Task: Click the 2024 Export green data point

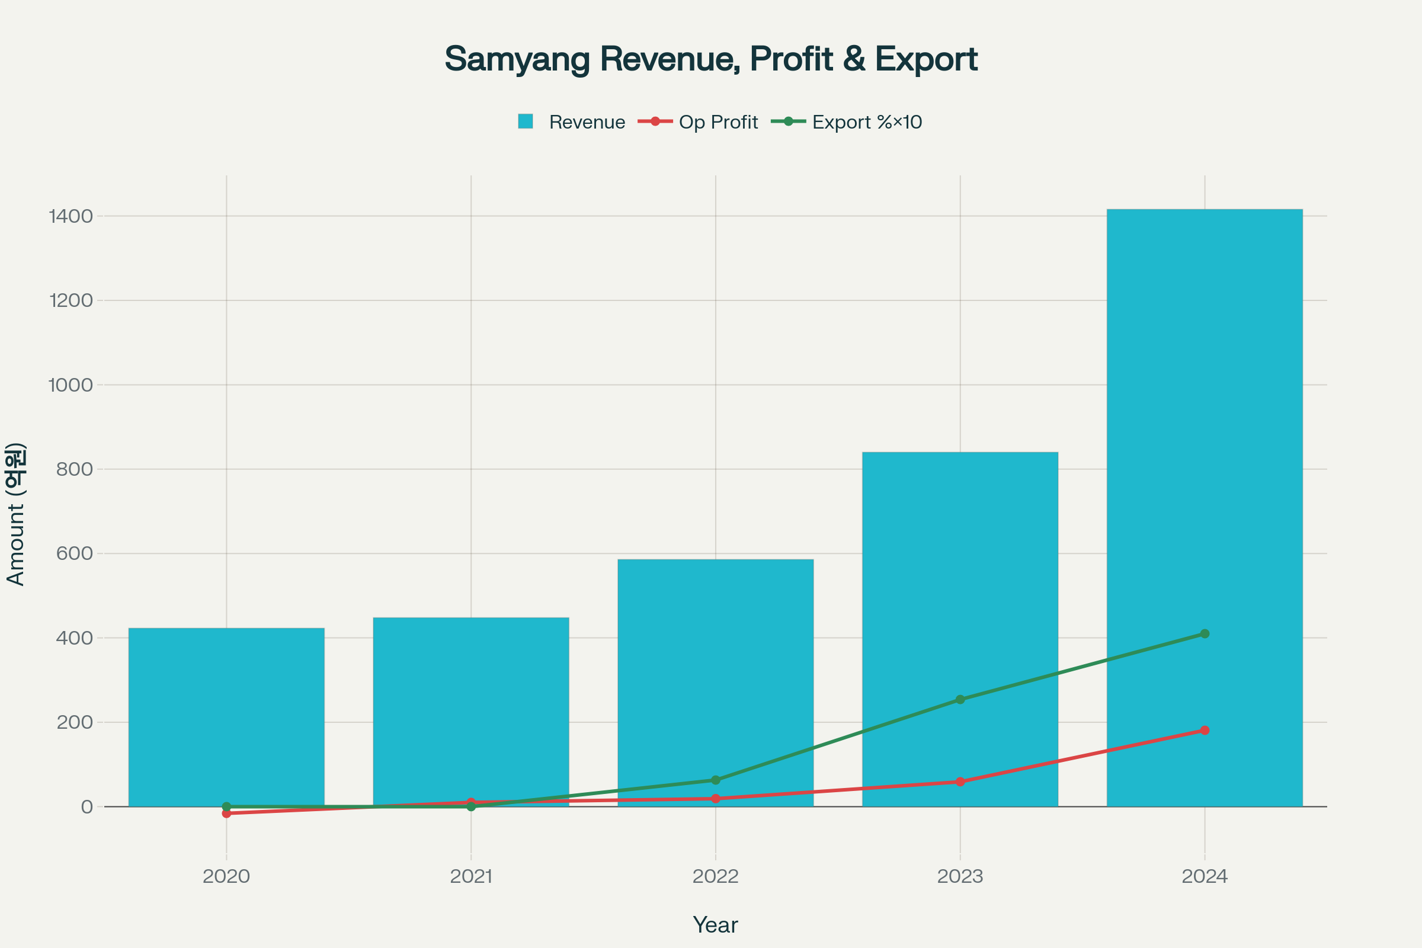Action: (x=1205, y=633)
